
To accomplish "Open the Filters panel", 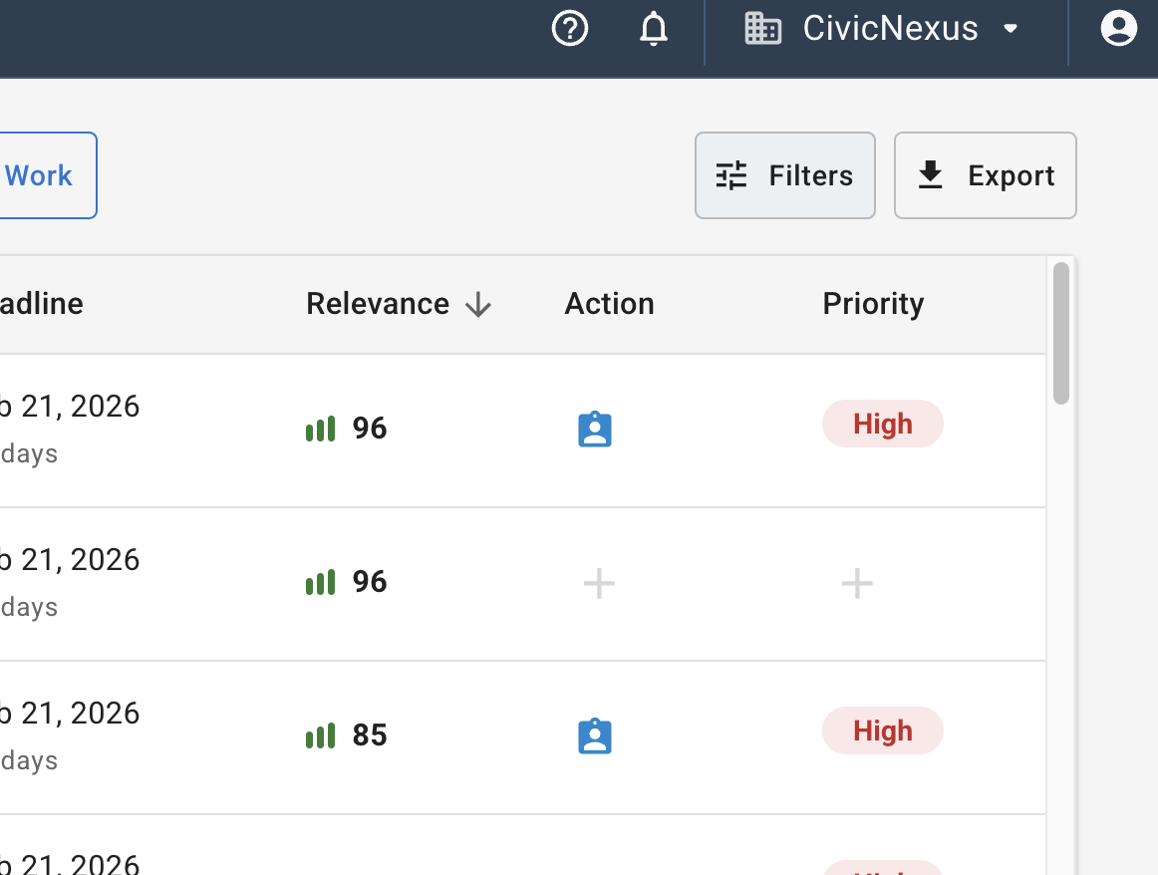I will coord(784,175).
